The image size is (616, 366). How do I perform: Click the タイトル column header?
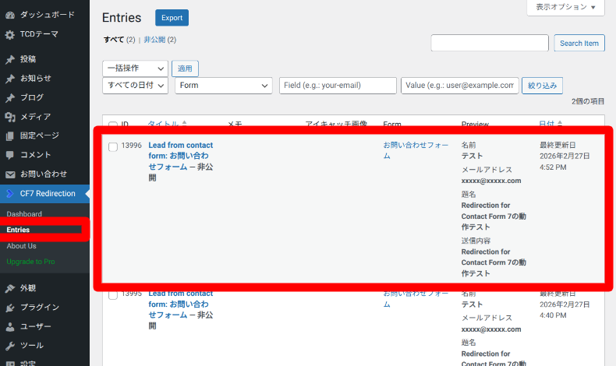164,124
